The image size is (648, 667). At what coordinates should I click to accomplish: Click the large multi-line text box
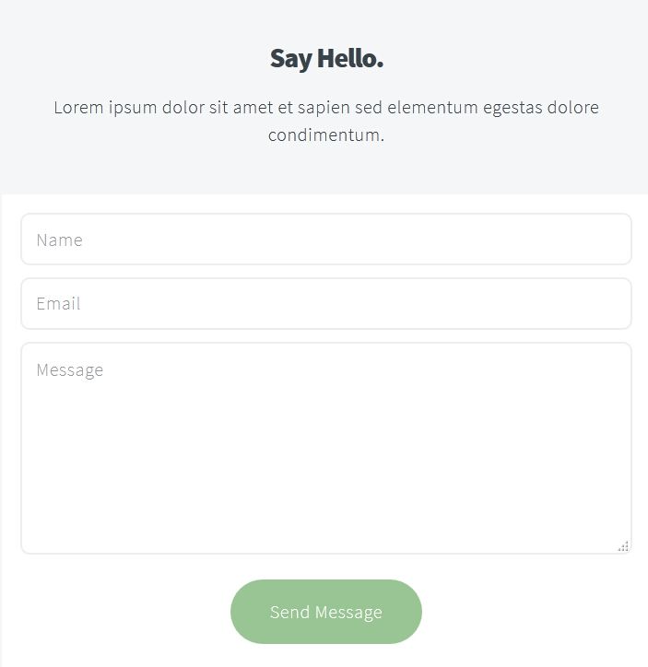tap(325, 449)
